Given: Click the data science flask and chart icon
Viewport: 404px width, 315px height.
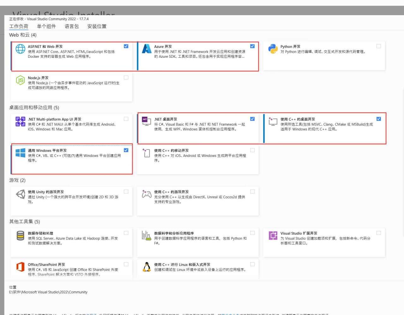Looking at the screenshot, I should pyautogui.click(x=147, y=235).
